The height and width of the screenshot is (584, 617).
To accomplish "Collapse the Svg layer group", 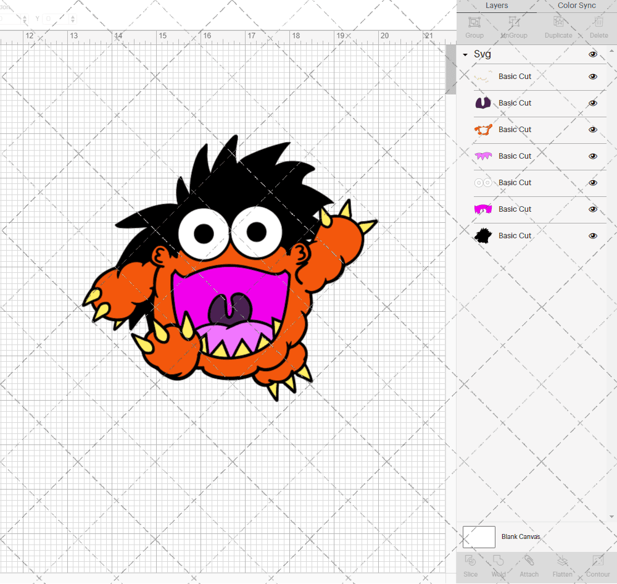I will pos(465,55).
